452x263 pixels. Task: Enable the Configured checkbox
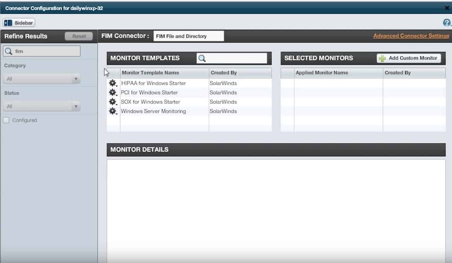tap(6, 120)
